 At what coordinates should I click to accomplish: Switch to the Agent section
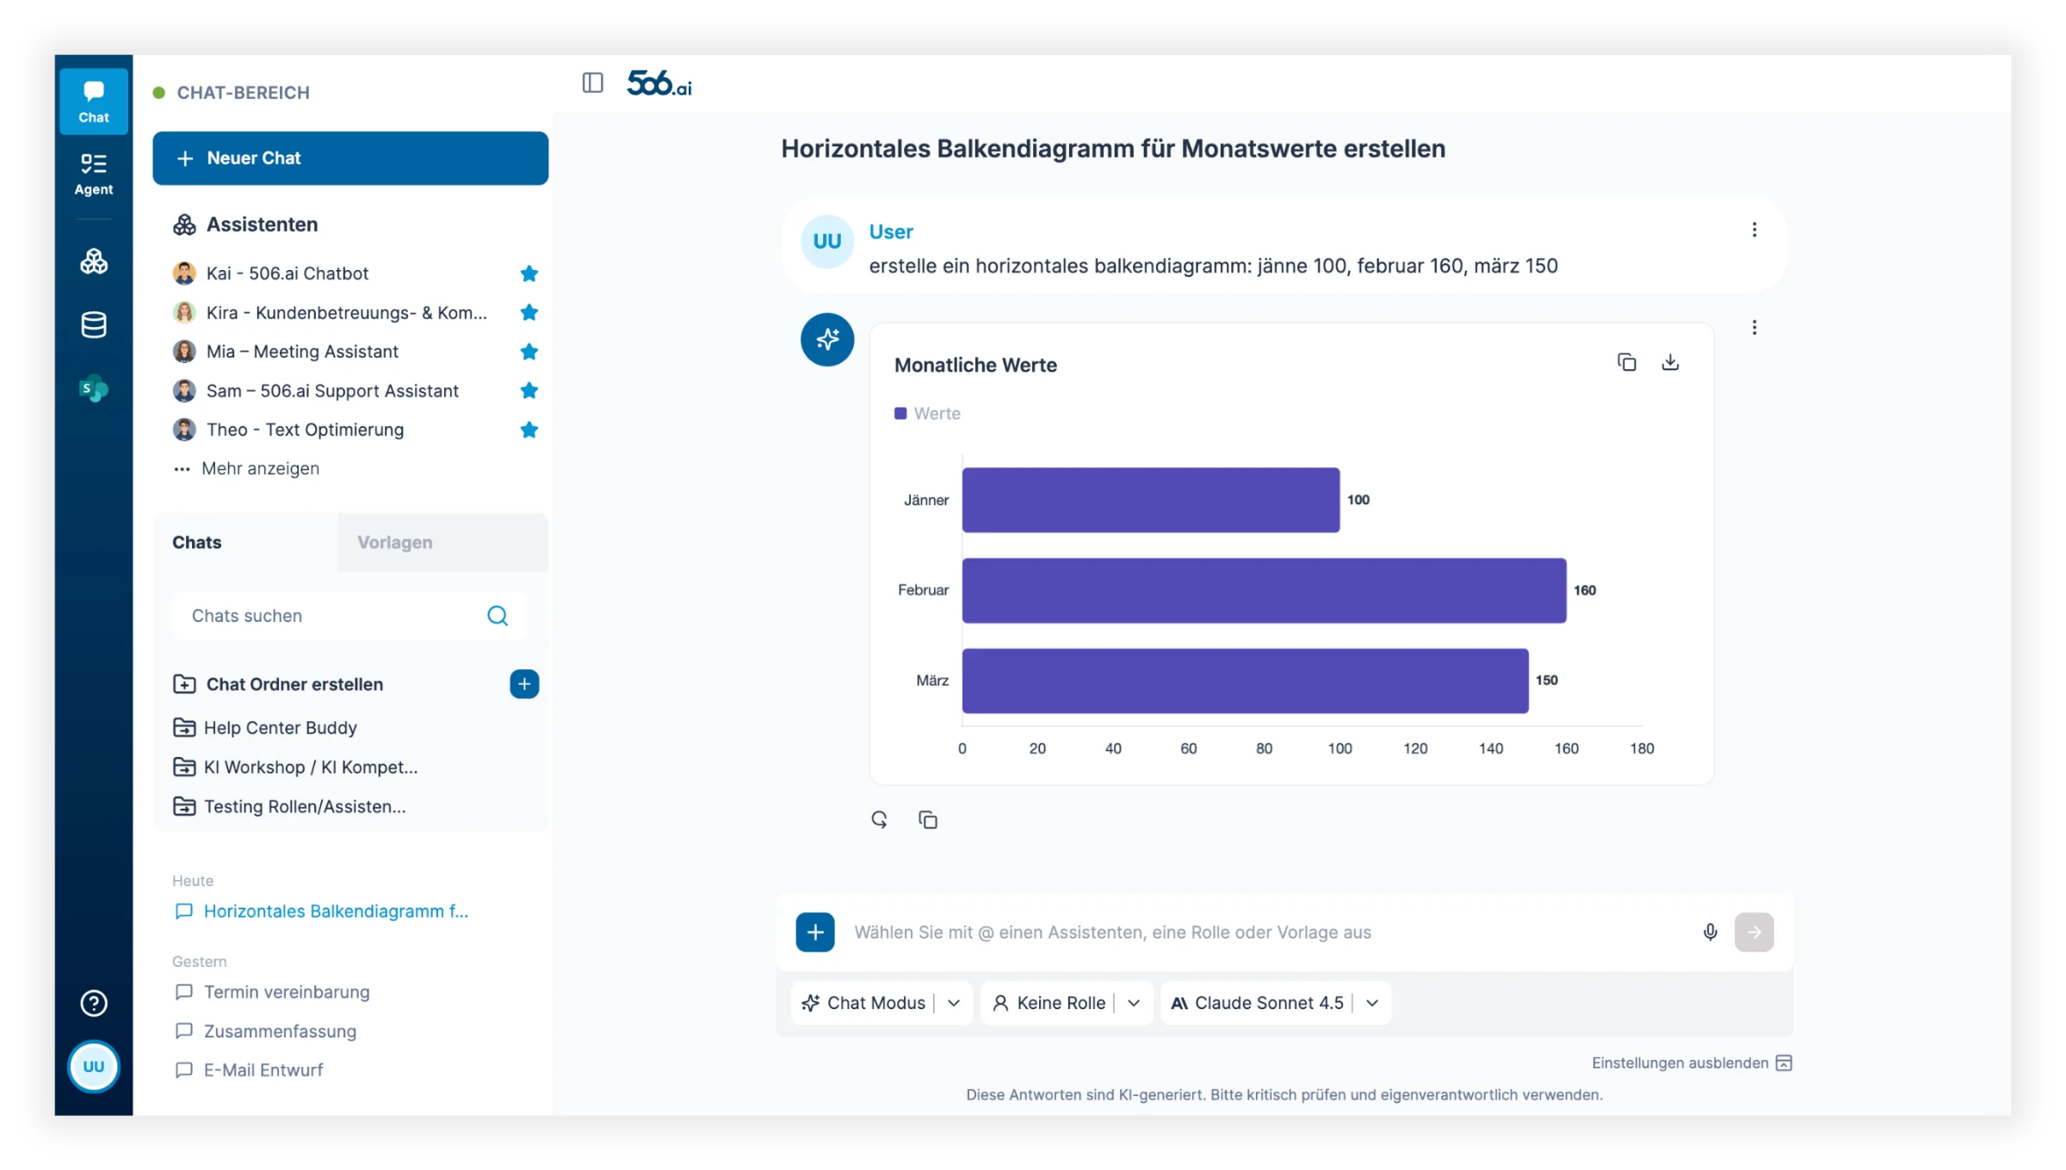pyautogui.click(x=94, y=174)
